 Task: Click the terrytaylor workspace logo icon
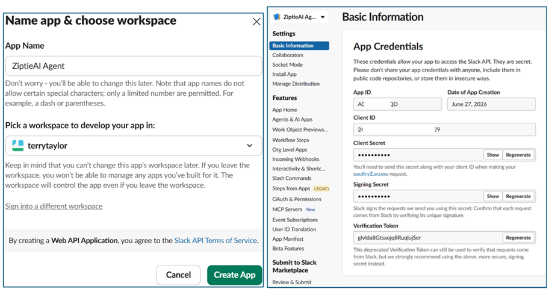click(x=17, y=145)
